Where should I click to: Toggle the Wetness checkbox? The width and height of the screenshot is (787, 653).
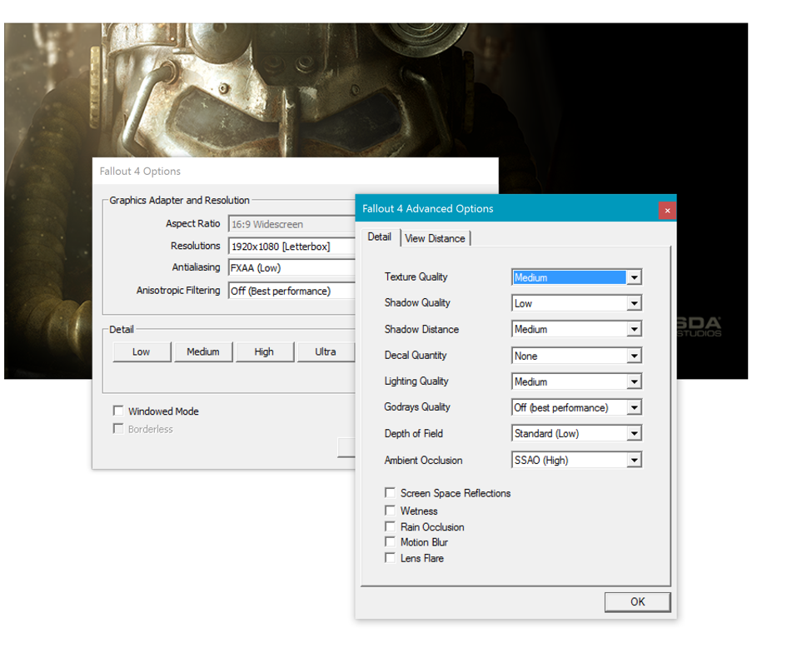[x=390, y=511]
